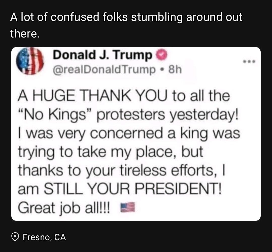This screenshot has height=252, width=272.
Task: Click the "Great job all!!!" text
Action: click(x=64, y=208)
